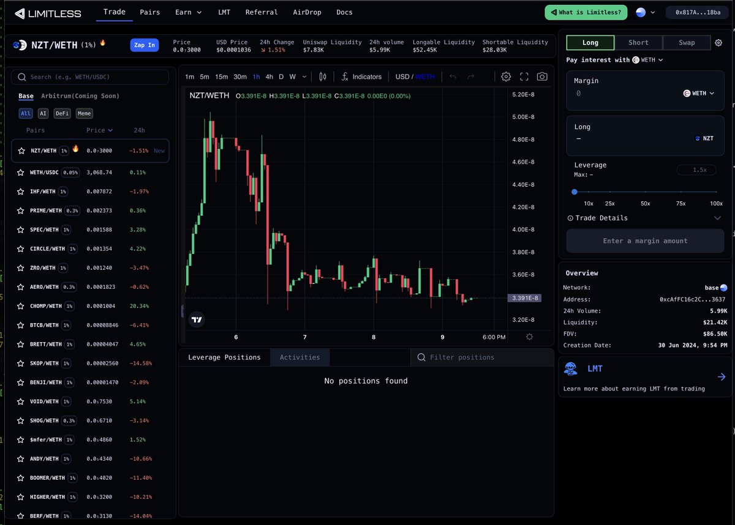Sort pairs by Price column
Viewport: 735px width, 525px height.
pyautogui.click(x=99, y=130)
